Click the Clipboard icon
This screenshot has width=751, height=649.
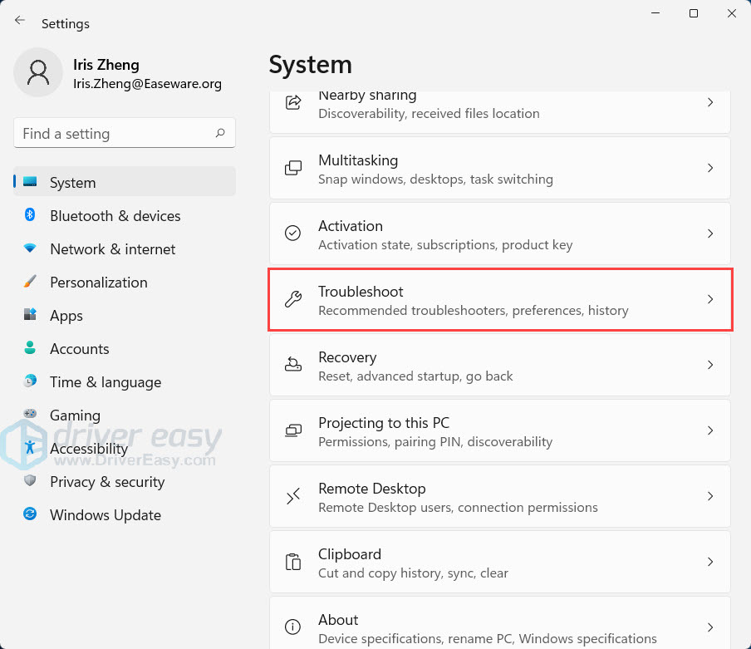click(293, 562)
